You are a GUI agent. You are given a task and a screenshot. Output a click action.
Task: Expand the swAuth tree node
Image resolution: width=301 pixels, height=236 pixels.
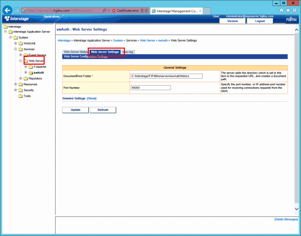26,73
